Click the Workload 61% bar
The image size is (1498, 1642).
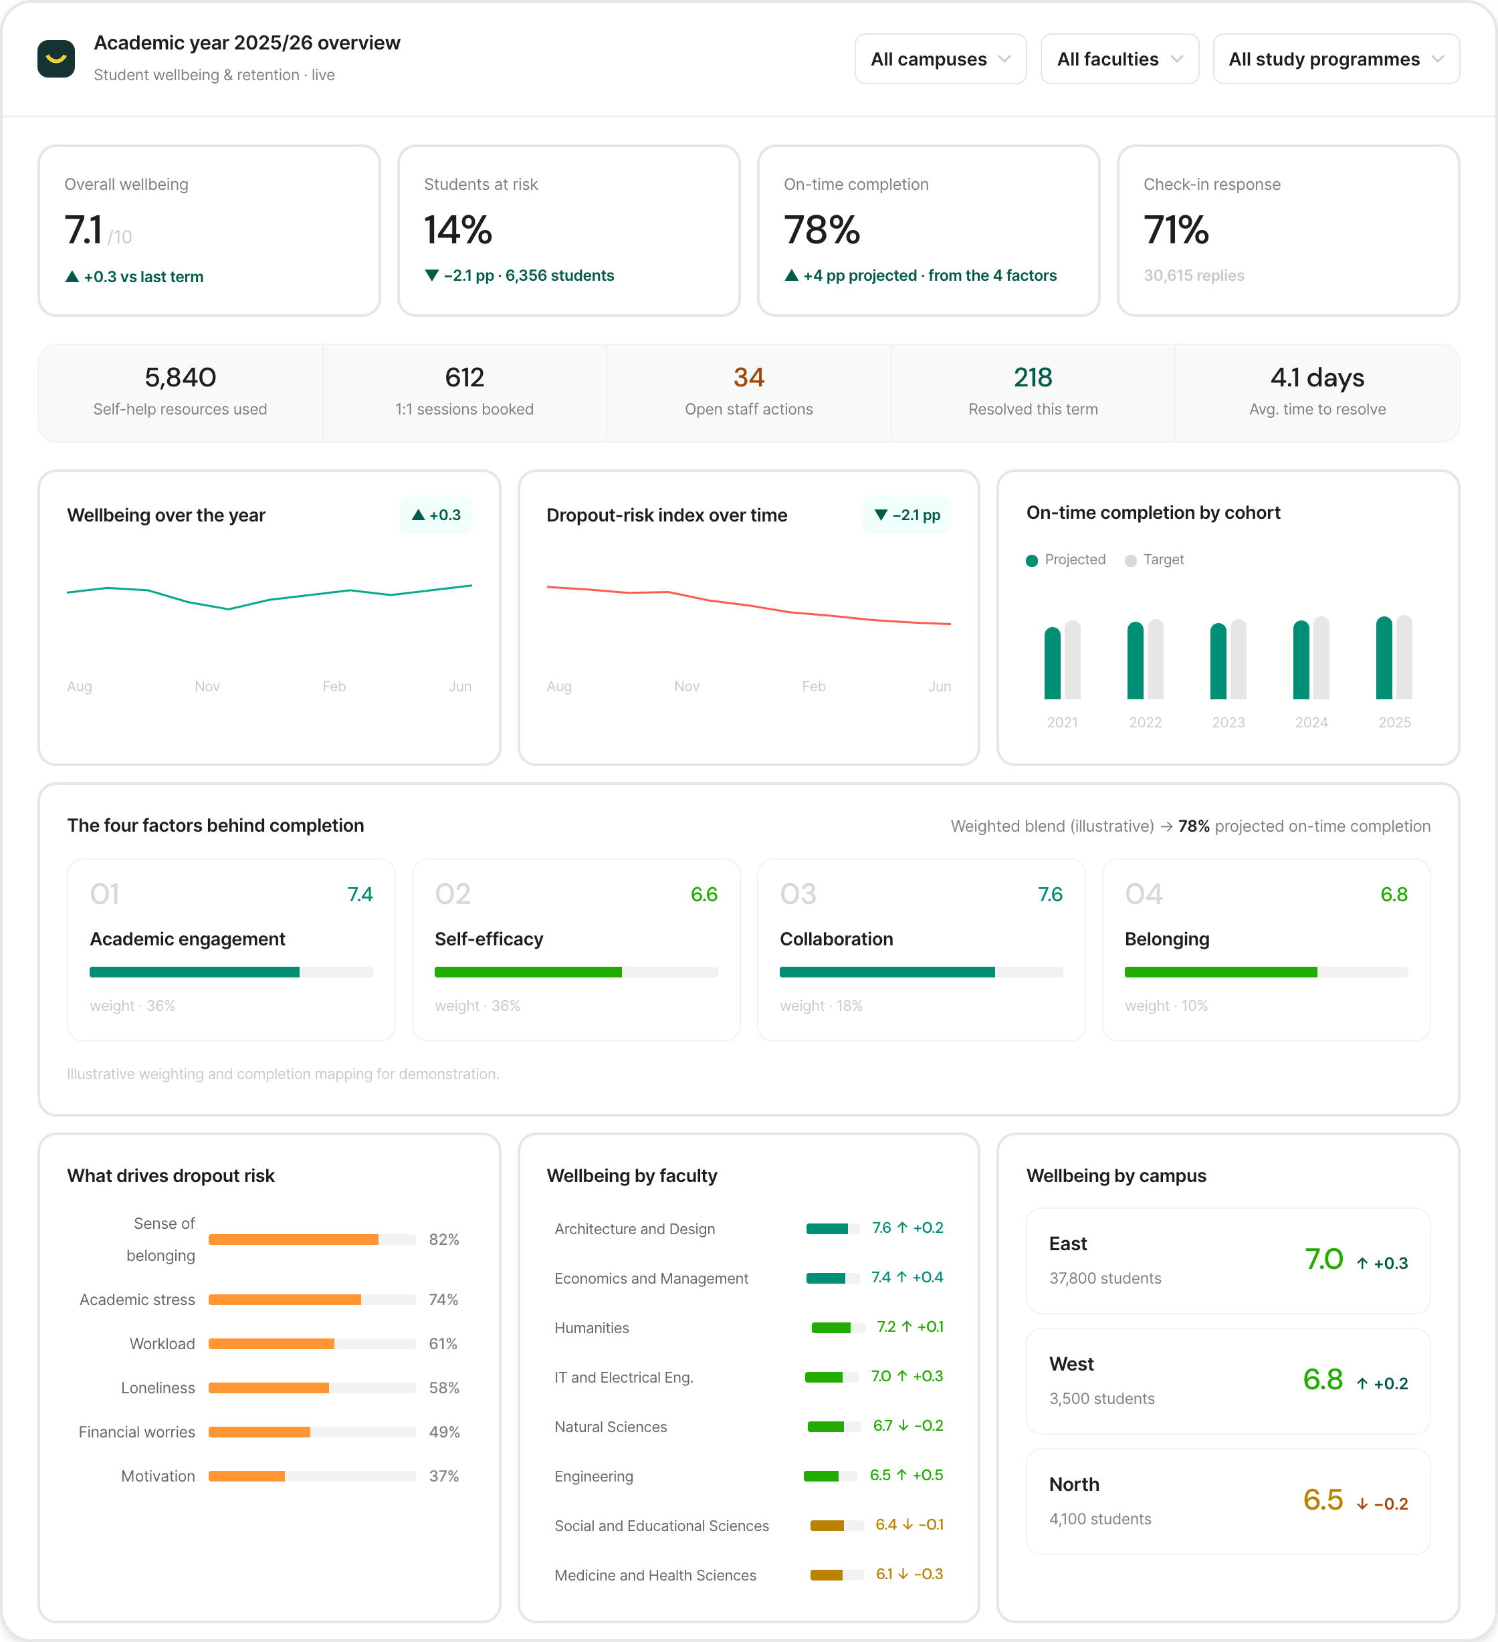[312, 1344]
